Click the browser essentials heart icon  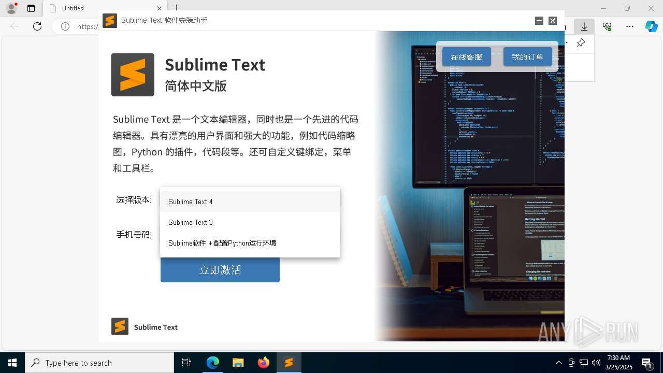click(x=607, y=26)
